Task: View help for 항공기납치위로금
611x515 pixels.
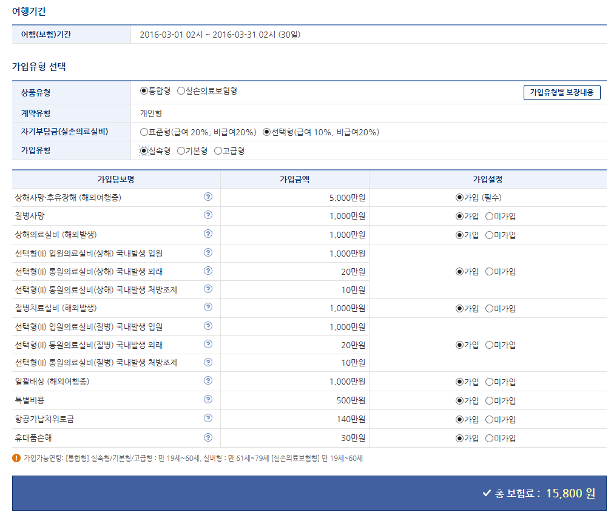Action: coord(208,418)
